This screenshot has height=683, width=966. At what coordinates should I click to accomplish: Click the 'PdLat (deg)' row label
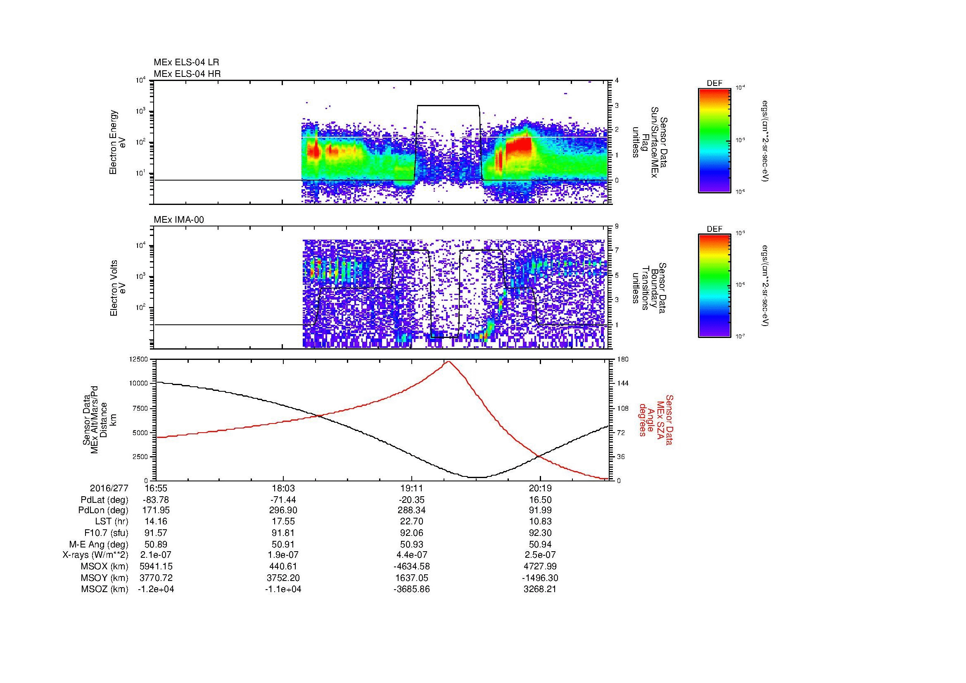coord(104,500)
